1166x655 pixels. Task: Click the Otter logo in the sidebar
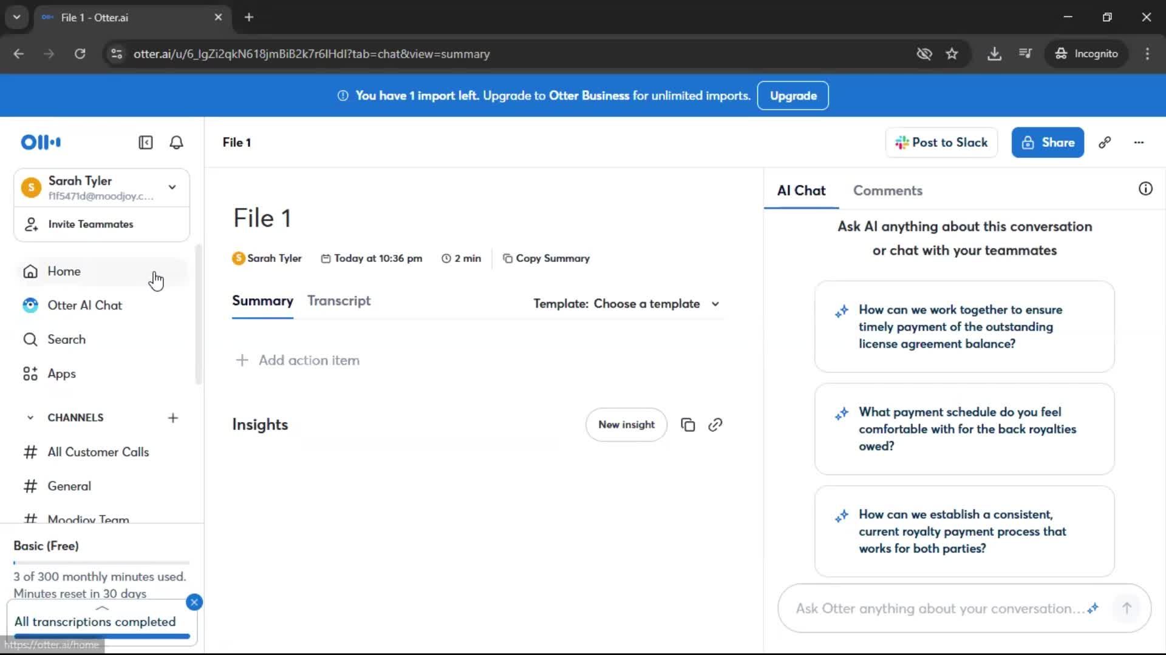41,143
